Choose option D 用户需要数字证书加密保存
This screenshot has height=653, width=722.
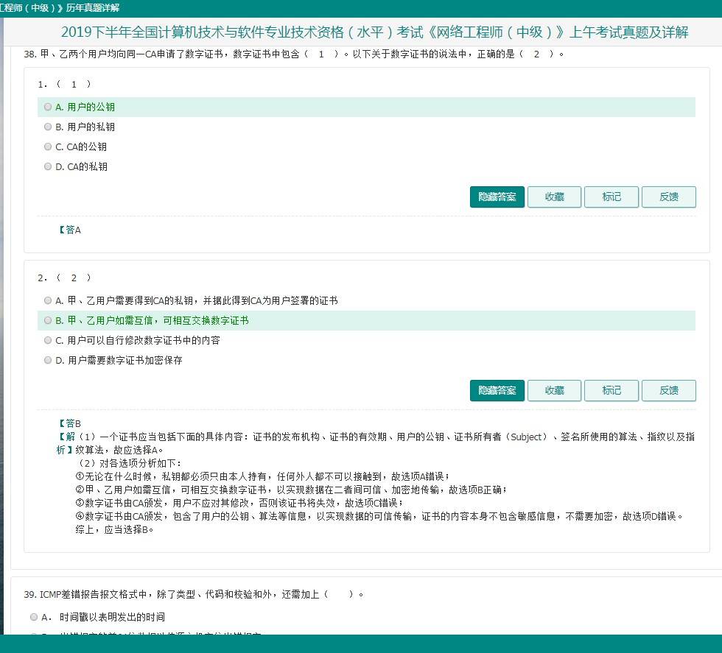point(48,360)
